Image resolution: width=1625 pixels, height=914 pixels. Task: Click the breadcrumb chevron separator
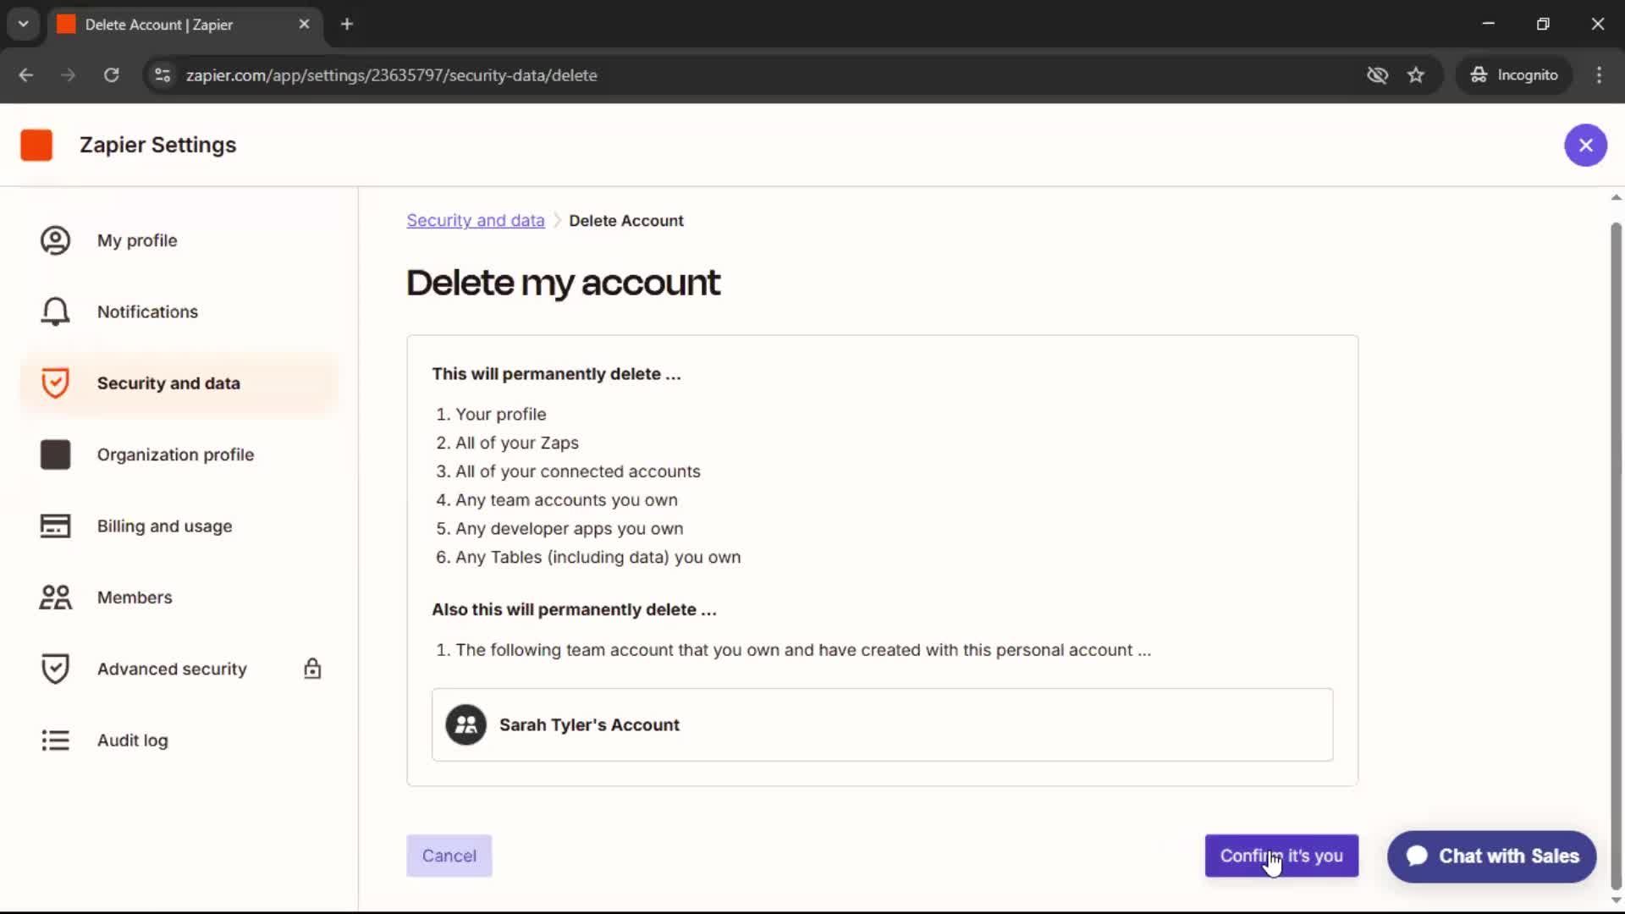point(557,220)
